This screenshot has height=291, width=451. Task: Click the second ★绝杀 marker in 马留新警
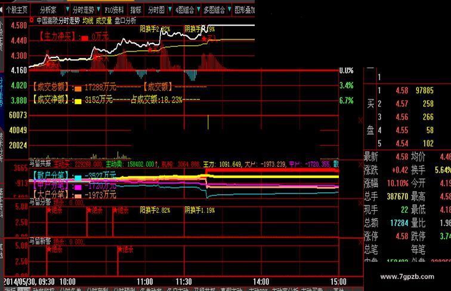click(x=125, y=250)
